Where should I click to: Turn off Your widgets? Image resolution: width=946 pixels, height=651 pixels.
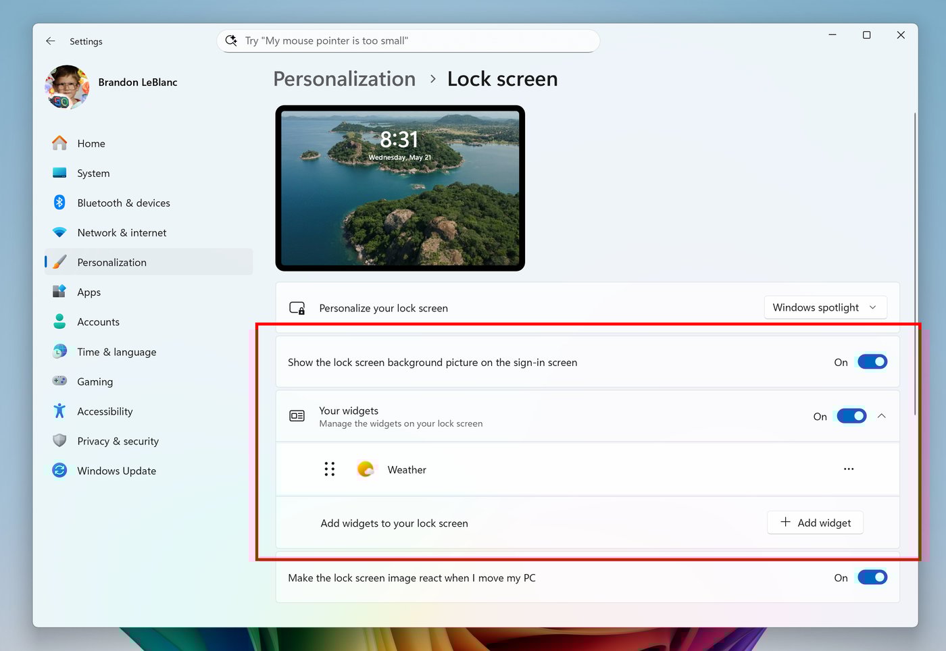(x=851, y=415)
